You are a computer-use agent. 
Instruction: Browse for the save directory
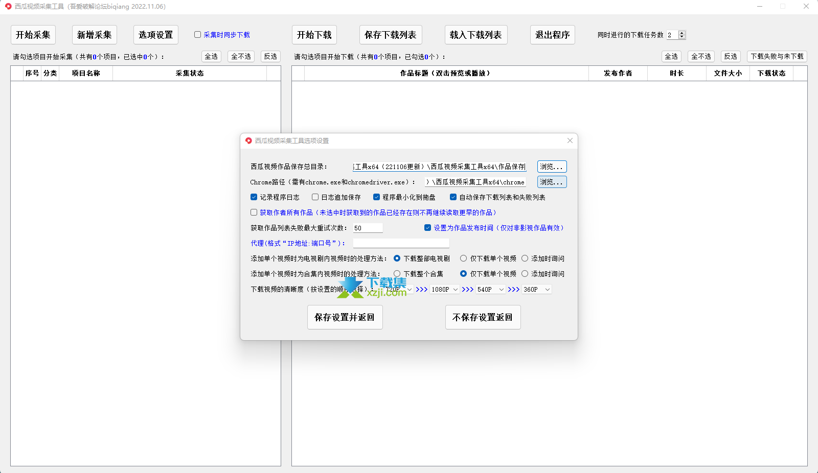pos(552,167)
